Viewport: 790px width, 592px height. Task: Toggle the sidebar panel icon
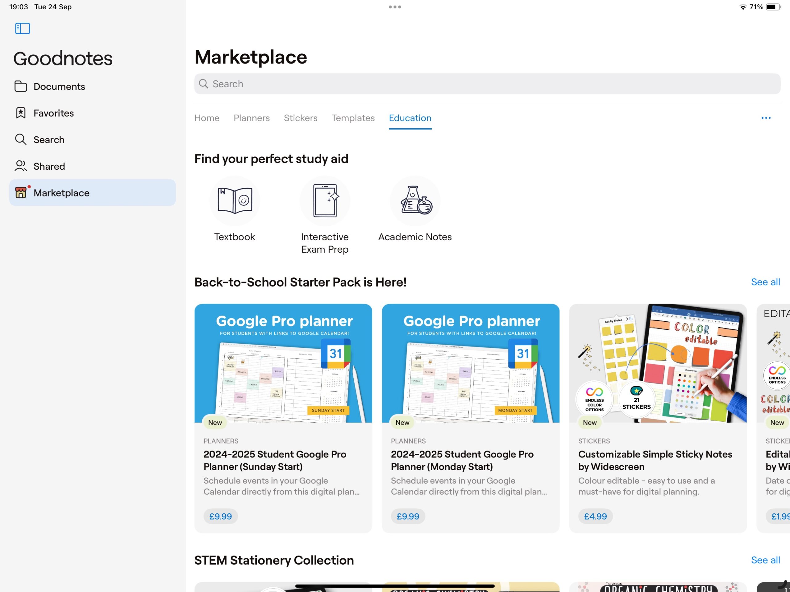coord(23,29)
